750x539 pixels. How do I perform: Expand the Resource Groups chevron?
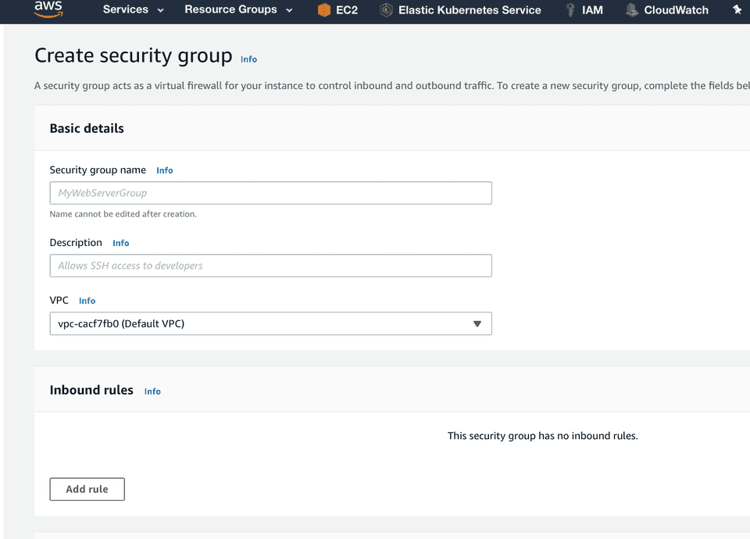[x=290, y=10]
